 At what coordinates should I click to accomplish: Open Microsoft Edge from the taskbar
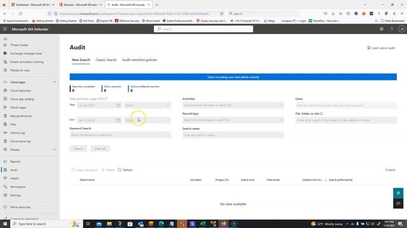point(161,224)
